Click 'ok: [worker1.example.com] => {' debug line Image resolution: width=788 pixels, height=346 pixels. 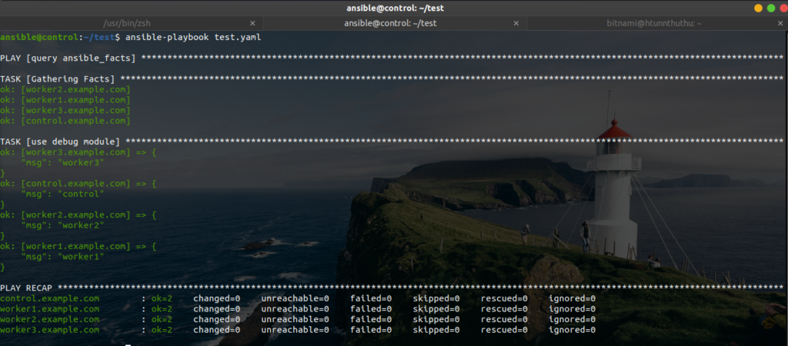pyautogui.click(x=78, y=247)
